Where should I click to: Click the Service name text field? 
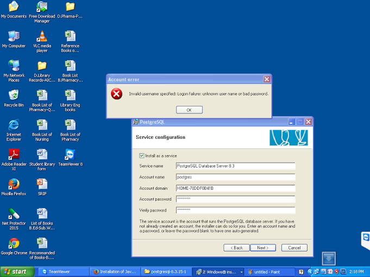[x=235, y=166]
